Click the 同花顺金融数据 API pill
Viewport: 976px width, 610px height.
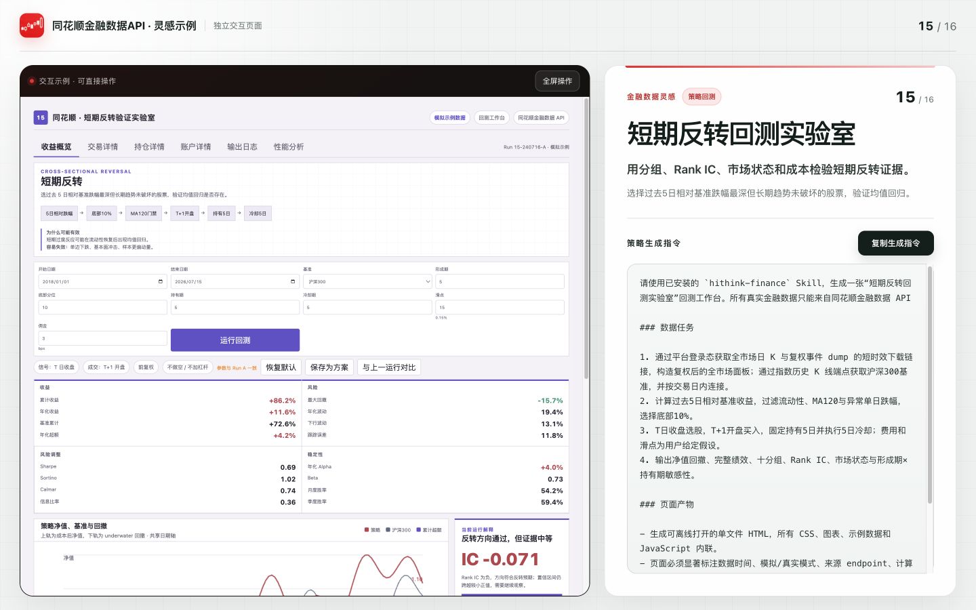click(541, 118)
